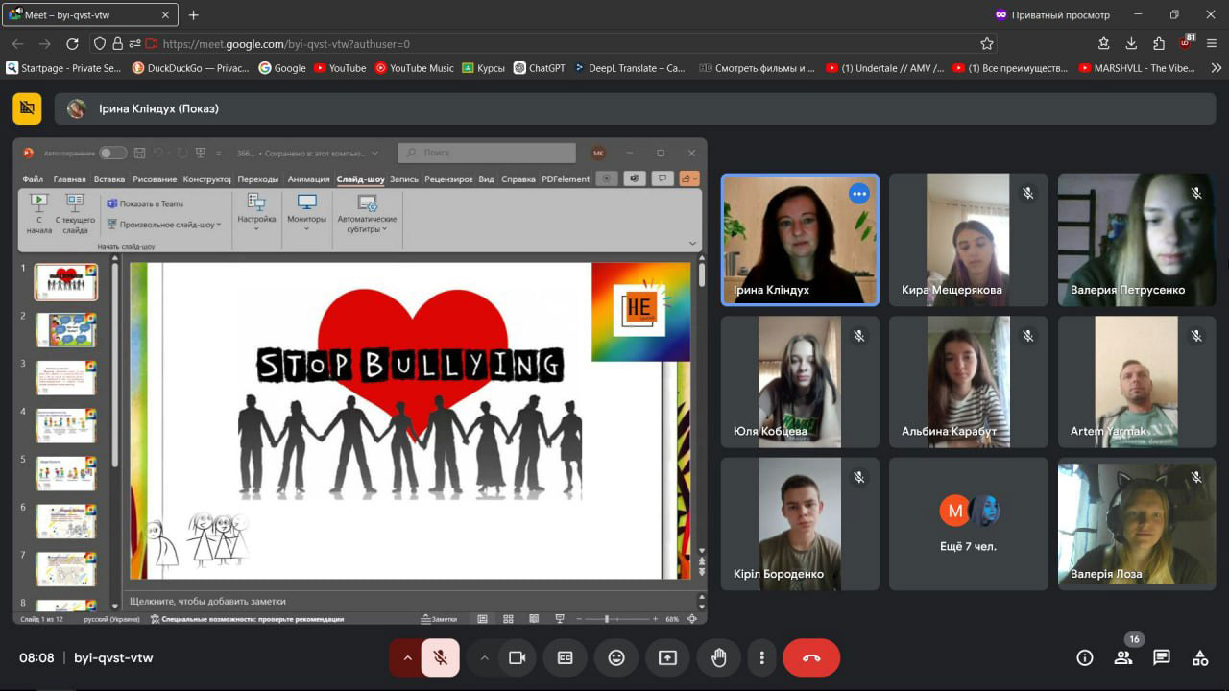The height and width of the screenshot is (691, 1229).
Task: Open the activities panel
Action: (1200, 657)
